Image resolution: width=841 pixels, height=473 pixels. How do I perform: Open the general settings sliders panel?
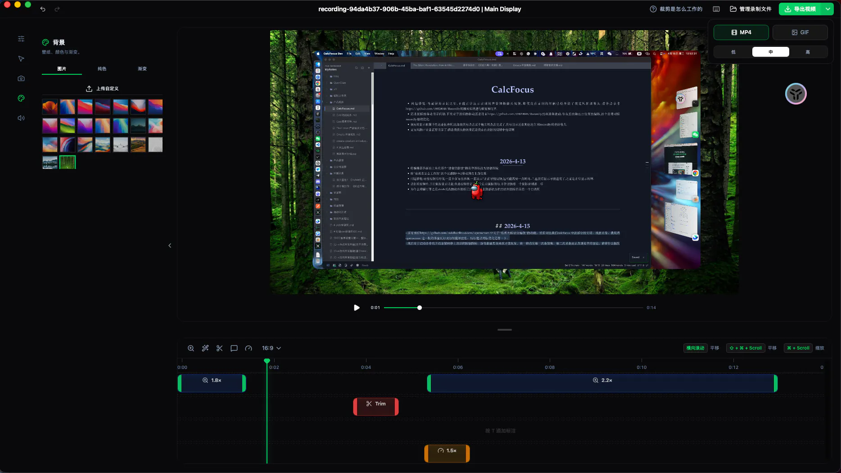(21, 39)
